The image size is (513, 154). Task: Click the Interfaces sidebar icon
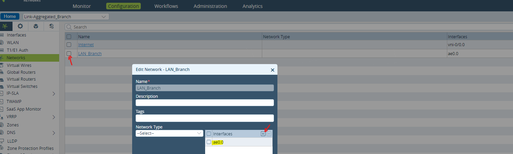pos(2,35)
